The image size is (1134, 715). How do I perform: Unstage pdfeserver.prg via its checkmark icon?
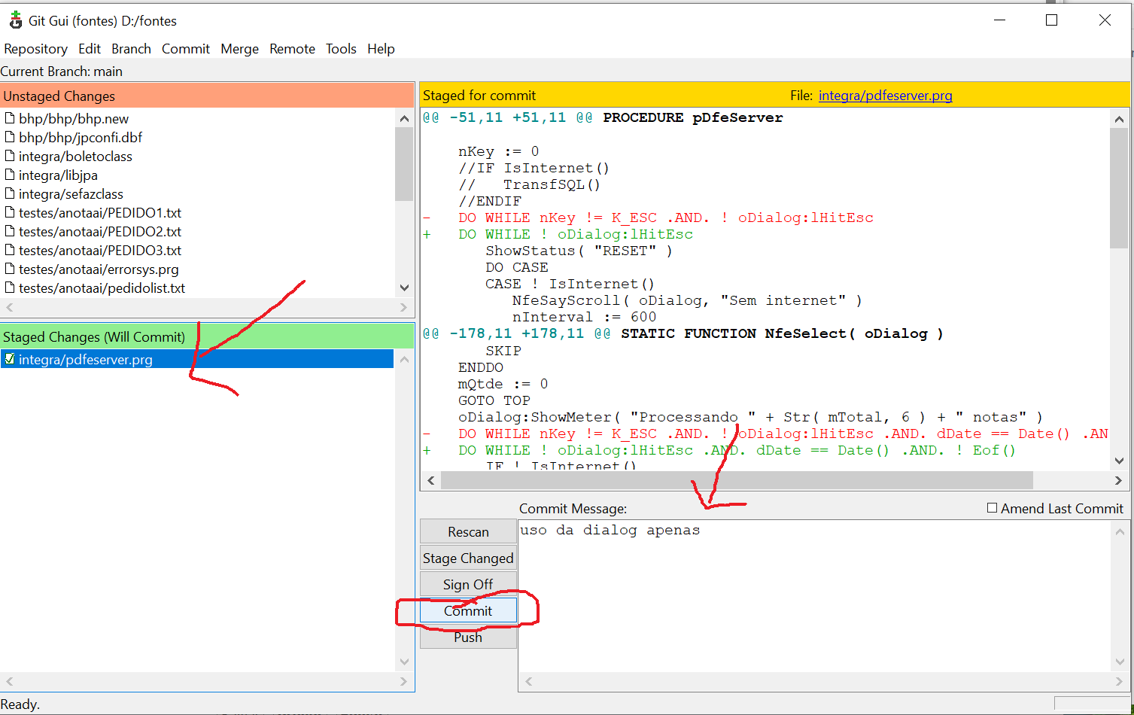(10, 360)
